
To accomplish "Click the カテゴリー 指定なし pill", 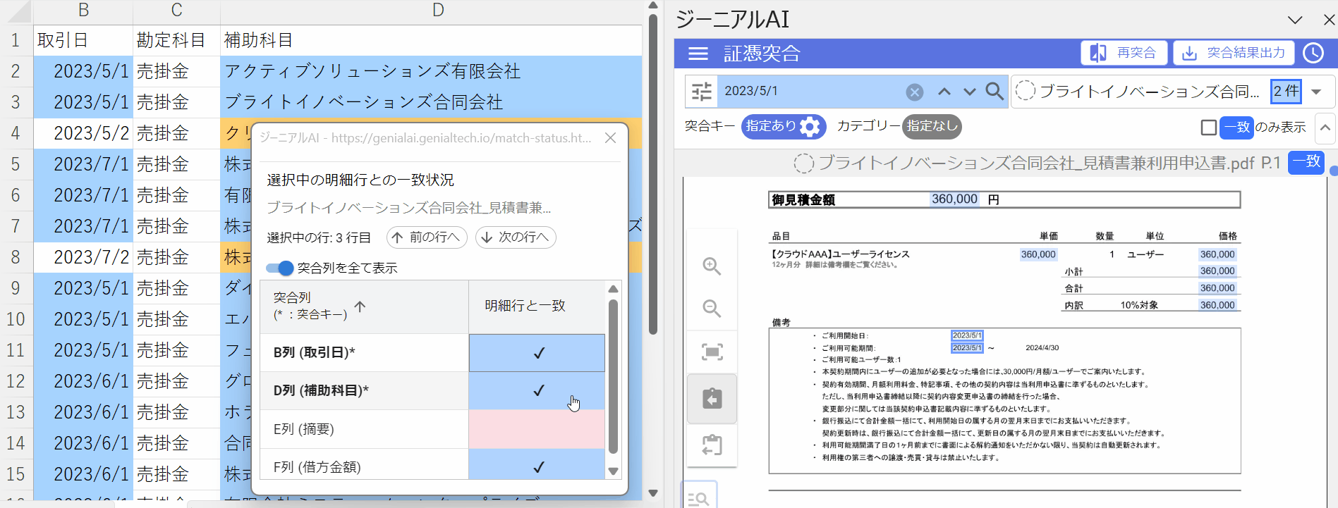I will 932,126.
